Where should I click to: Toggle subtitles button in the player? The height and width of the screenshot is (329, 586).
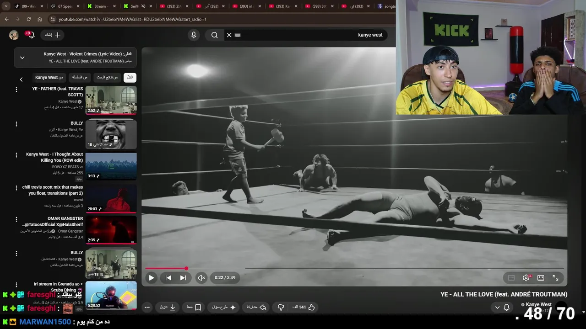pos(512,278)
